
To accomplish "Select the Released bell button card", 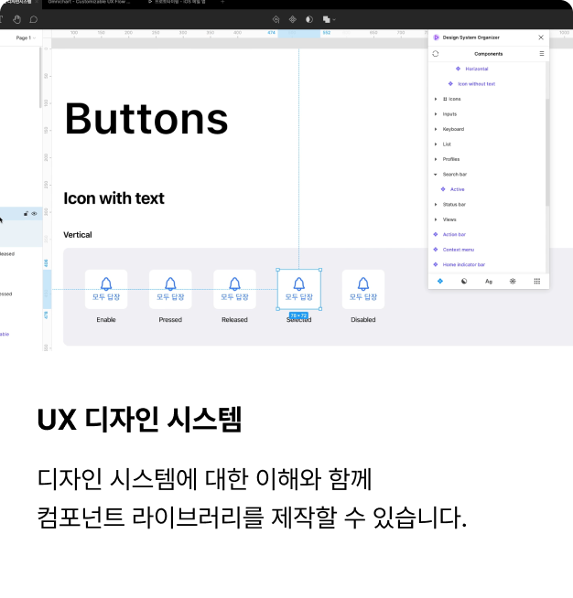I will (x=234, y=290).
